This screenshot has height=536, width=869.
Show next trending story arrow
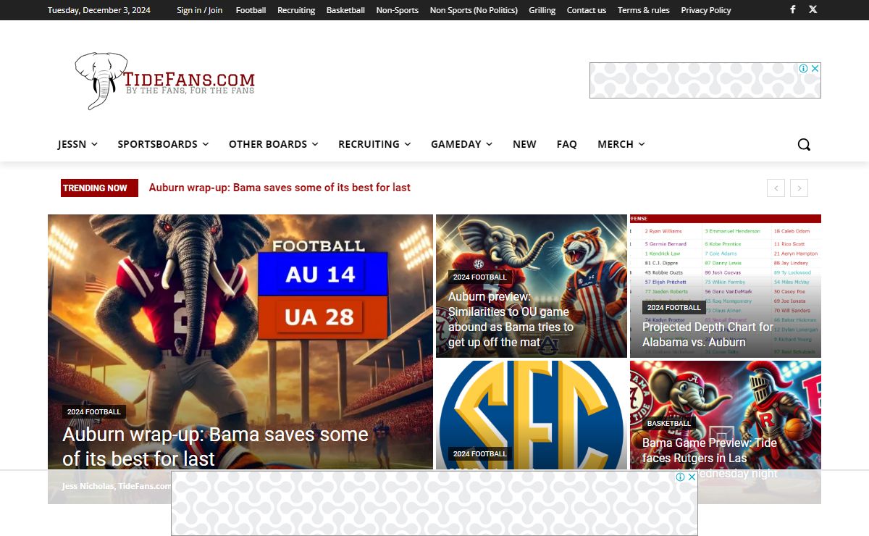[799, 188]
